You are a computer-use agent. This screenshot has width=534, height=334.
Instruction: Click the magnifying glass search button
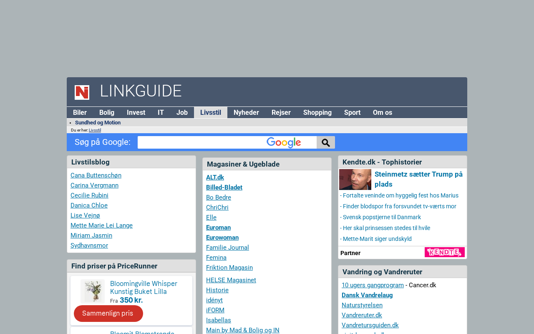tap(326, 142)
